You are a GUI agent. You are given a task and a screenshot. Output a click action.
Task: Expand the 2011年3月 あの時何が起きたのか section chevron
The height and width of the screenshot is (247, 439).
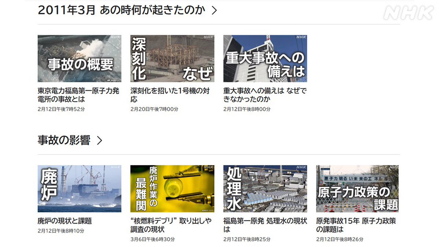coord(214,11)
